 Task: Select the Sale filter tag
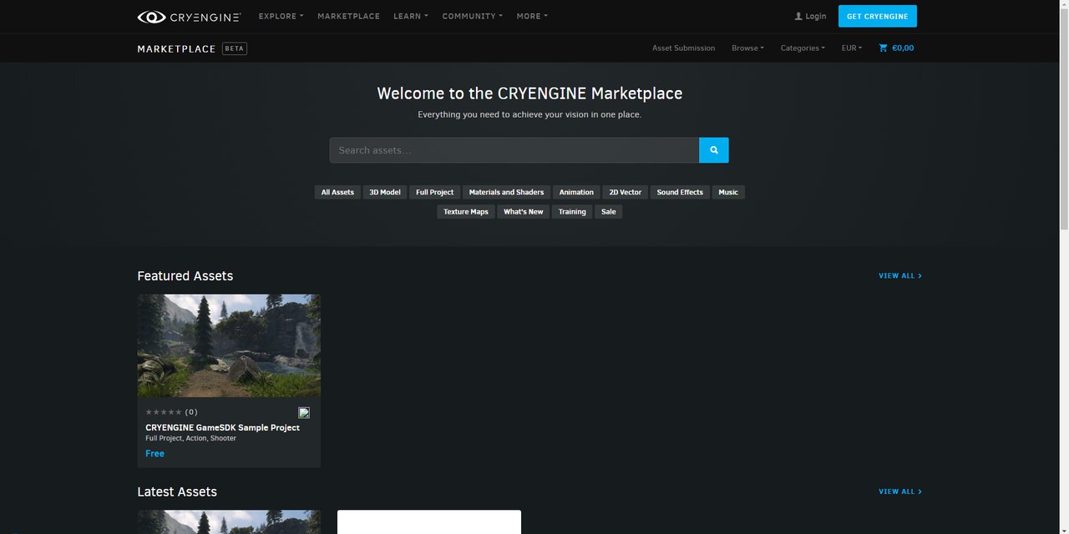609,212
